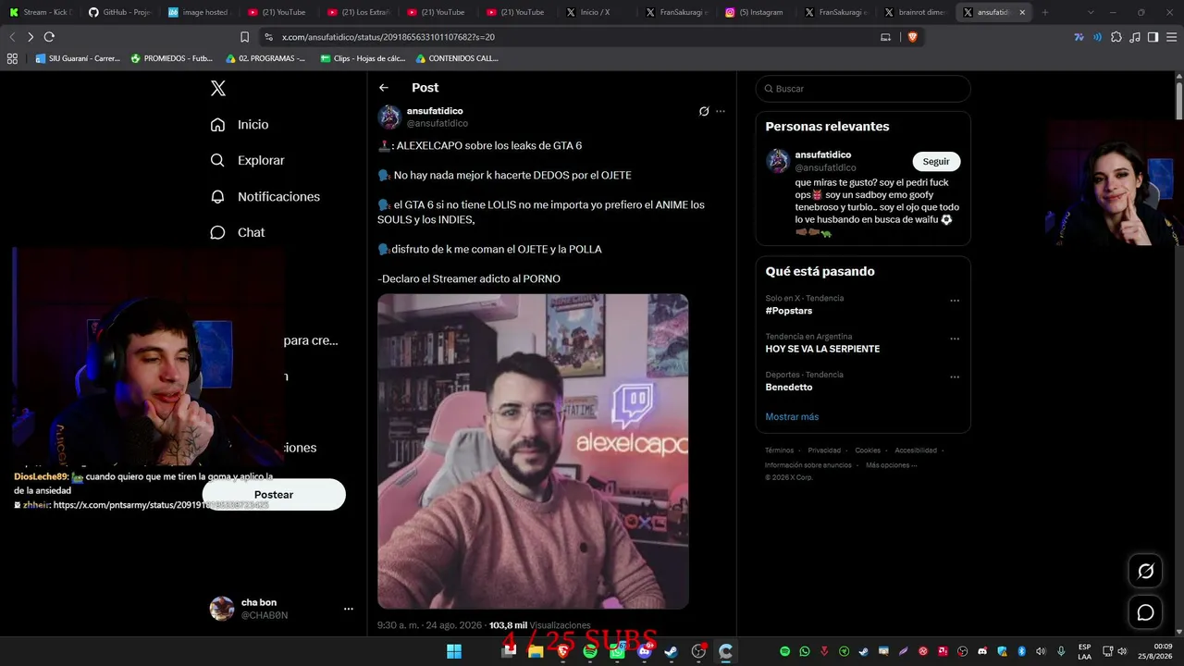Click the microphone tray icon
The width and height of the screenshot is (1184, 666).
coord(1061,651)
